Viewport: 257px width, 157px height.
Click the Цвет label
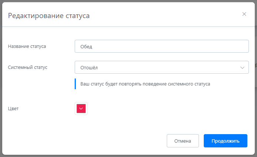13,109
